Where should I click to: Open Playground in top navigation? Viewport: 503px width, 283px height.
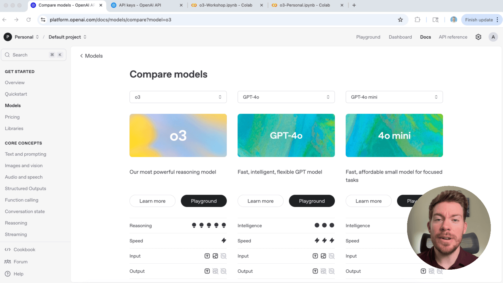(368, 37)
